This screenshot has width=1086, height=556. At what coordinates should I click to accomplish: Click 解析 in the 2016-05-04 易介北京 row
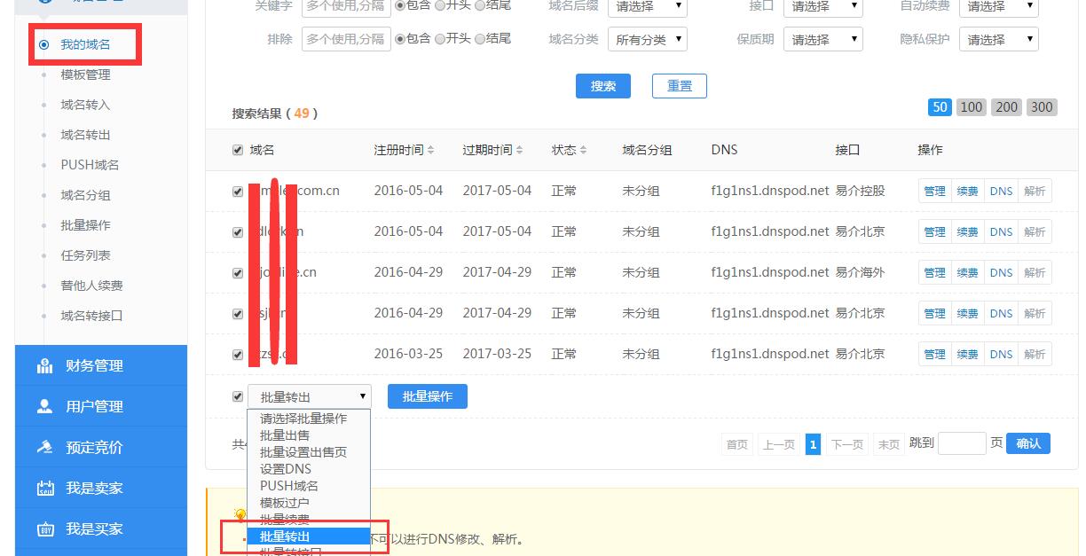point(1035,232)
